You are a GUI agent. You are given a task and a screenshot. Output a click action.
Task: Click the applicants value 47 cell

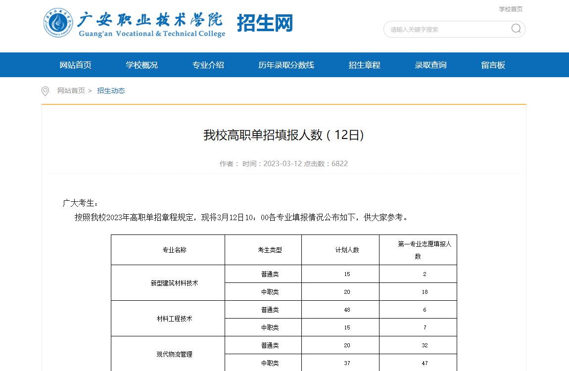point(418,363)
